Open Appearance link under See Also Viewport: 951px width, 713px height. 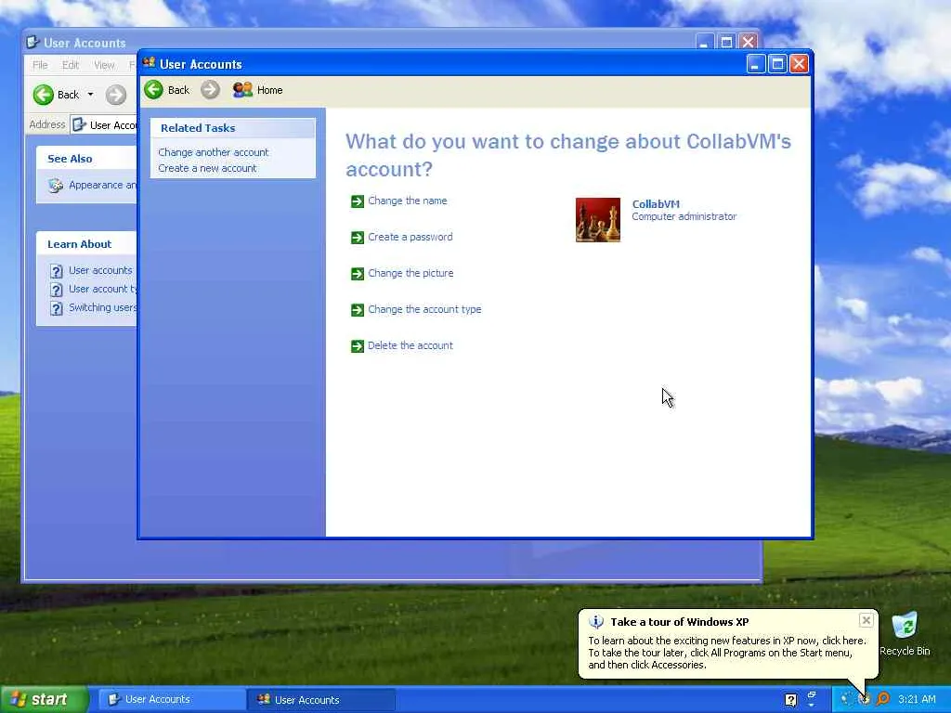click(102, 185)
